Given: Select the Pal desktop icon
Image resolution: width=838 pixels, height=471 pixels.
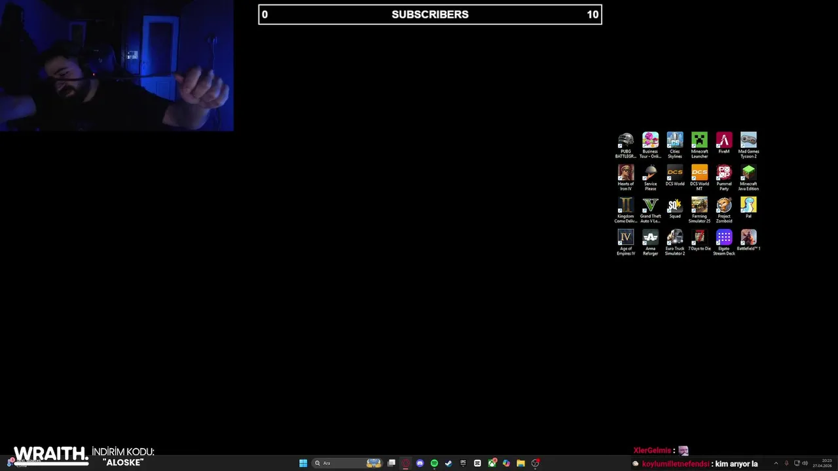Looking at the screenshot, I should point(748,208).
